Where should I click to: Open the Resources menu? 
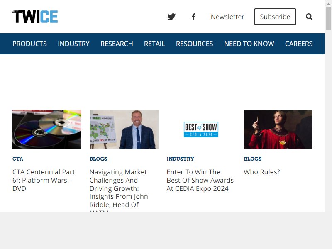(194, 44)
